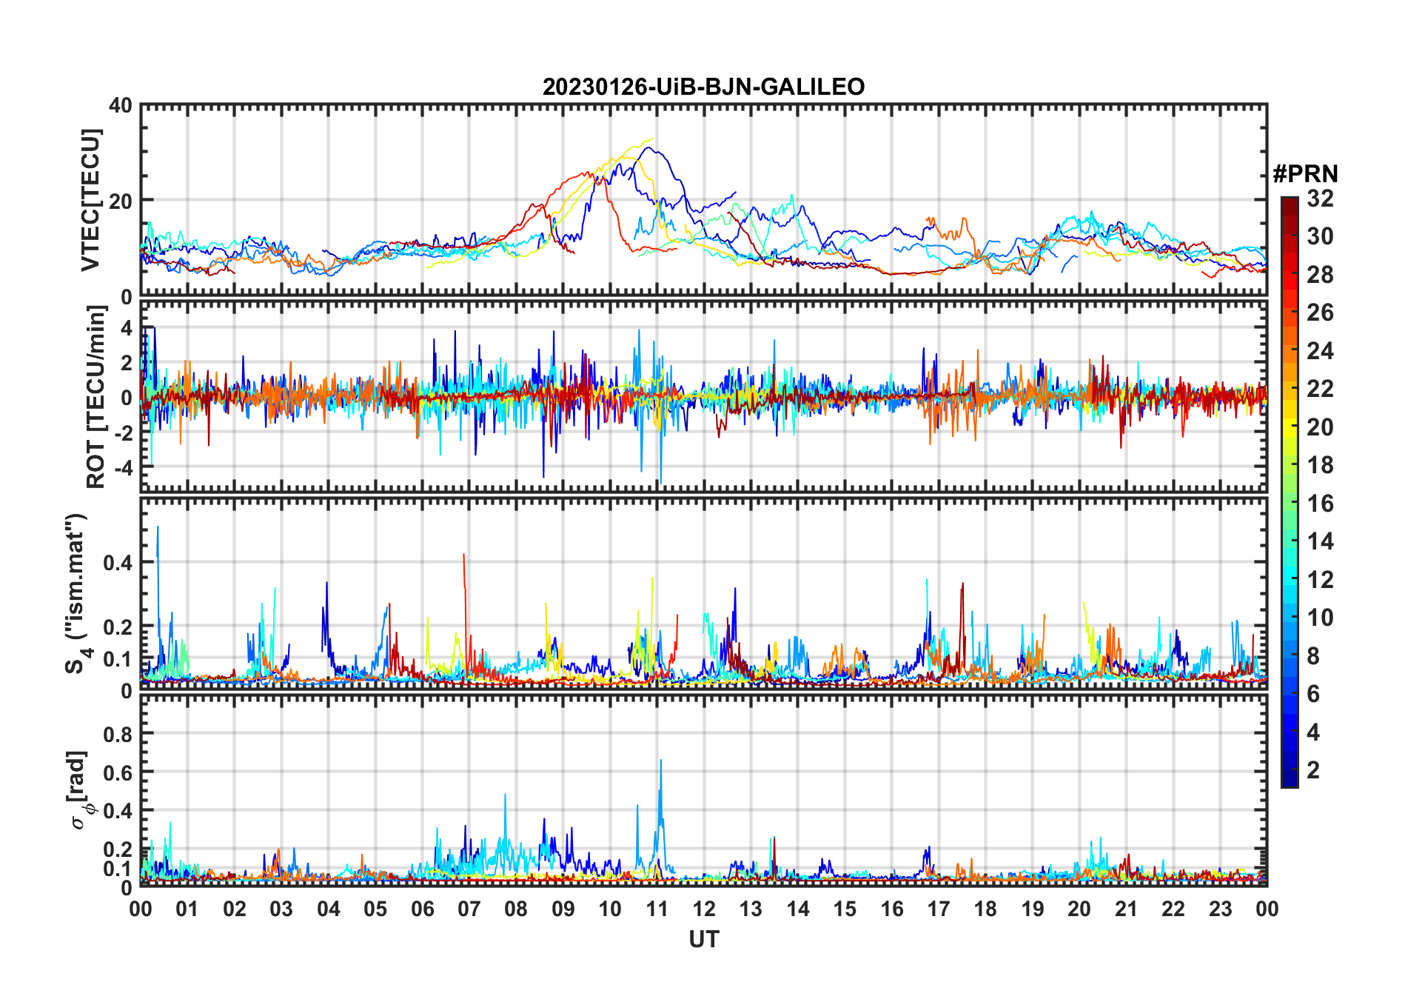The height and width of the screenshot is (985, 1408).
Task: Click colorbar tick label 6
Action: 1313,694
